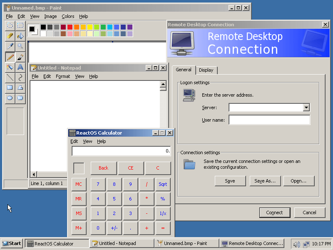Click Notepad's vertical scrollbar up arrow
The image size is (333, 250).
(x=163, y=84)
